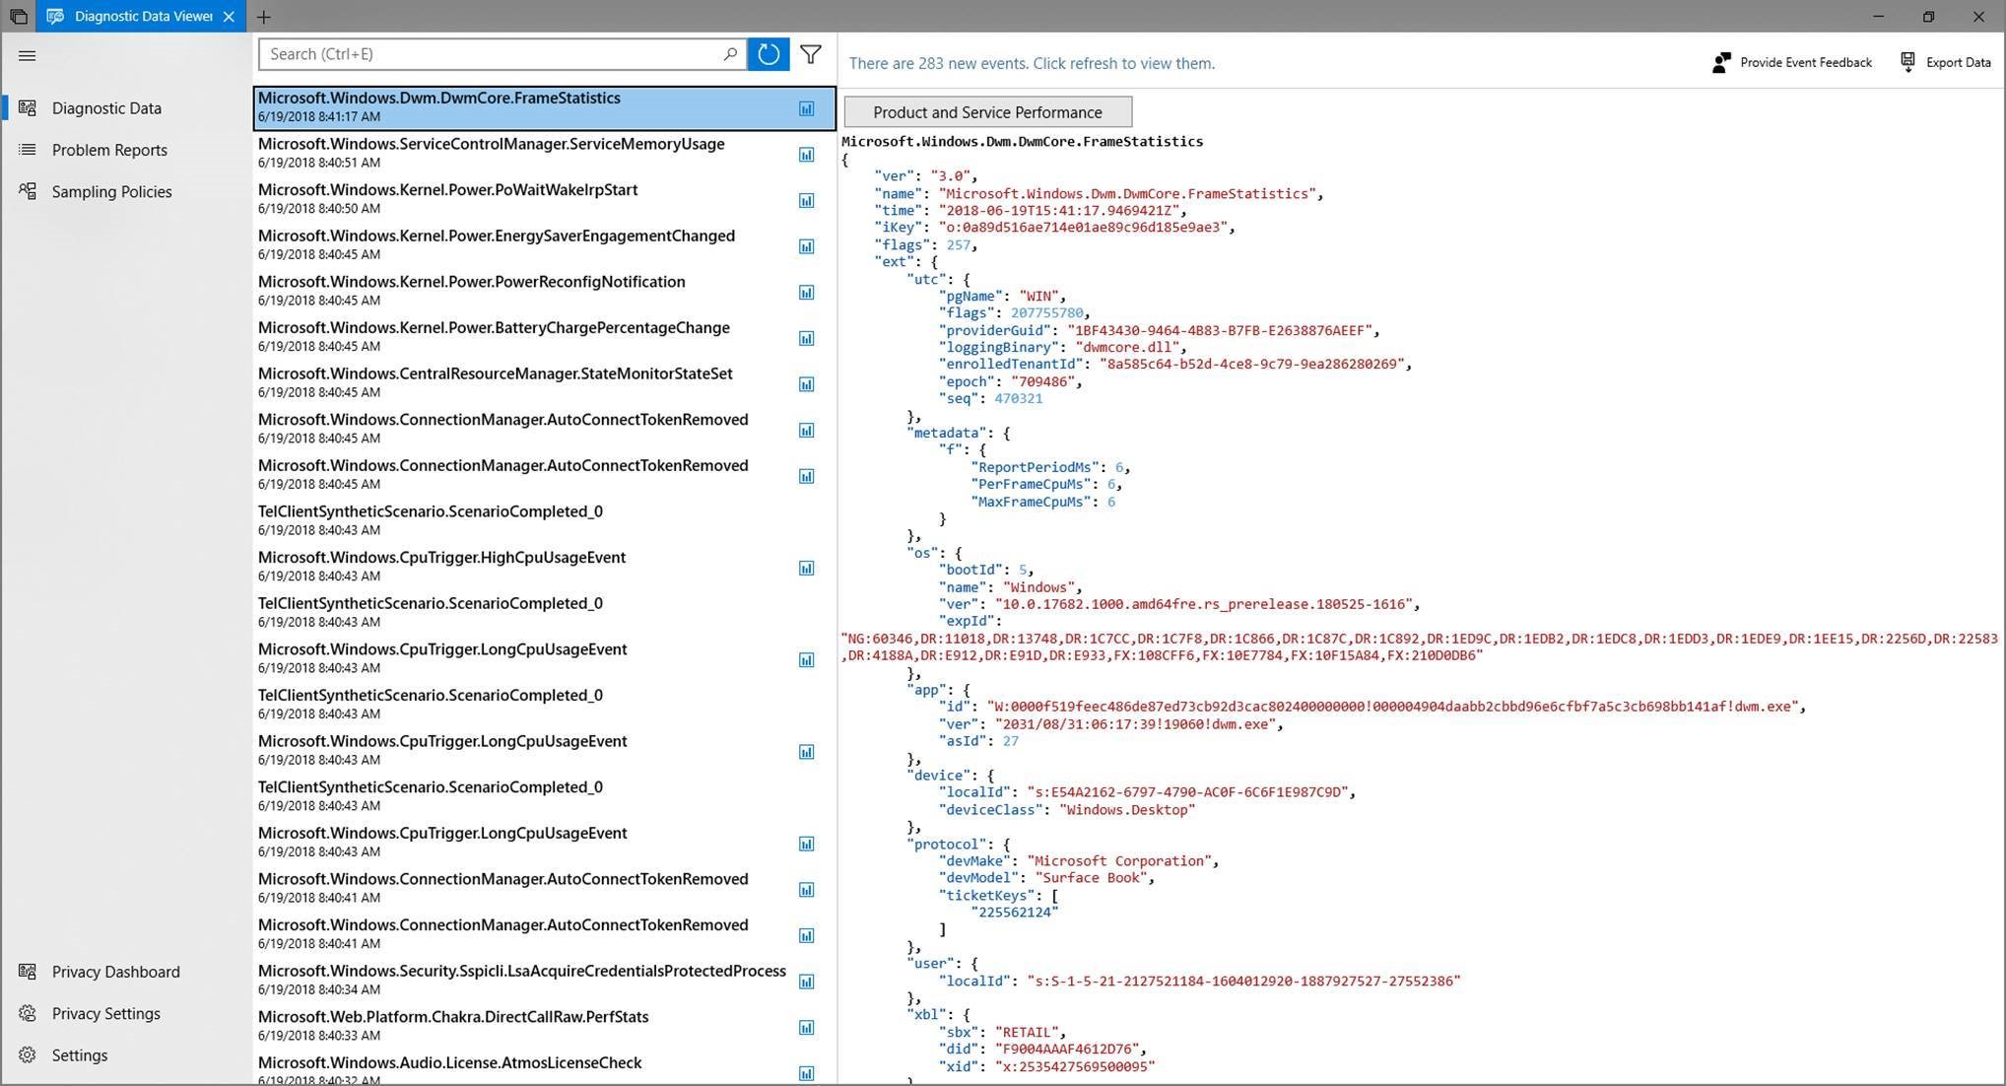
Task: Focus the Search (Ctrl+E) field
Action: (x=493, y=54)
